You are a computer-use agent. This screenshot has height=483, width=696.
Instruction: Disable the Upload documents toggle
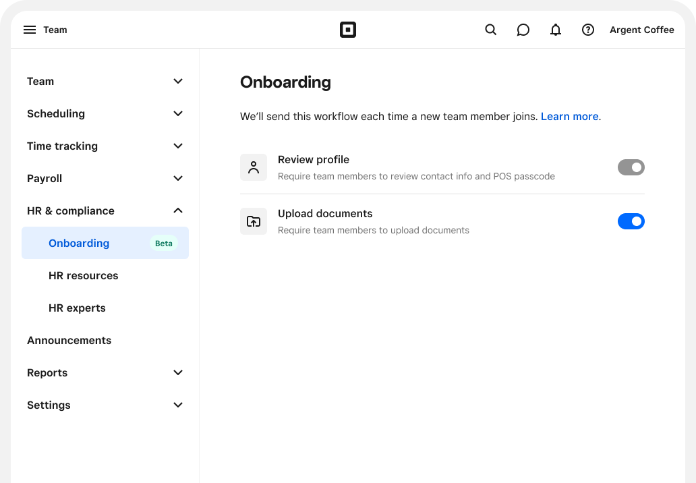[631, 221]
